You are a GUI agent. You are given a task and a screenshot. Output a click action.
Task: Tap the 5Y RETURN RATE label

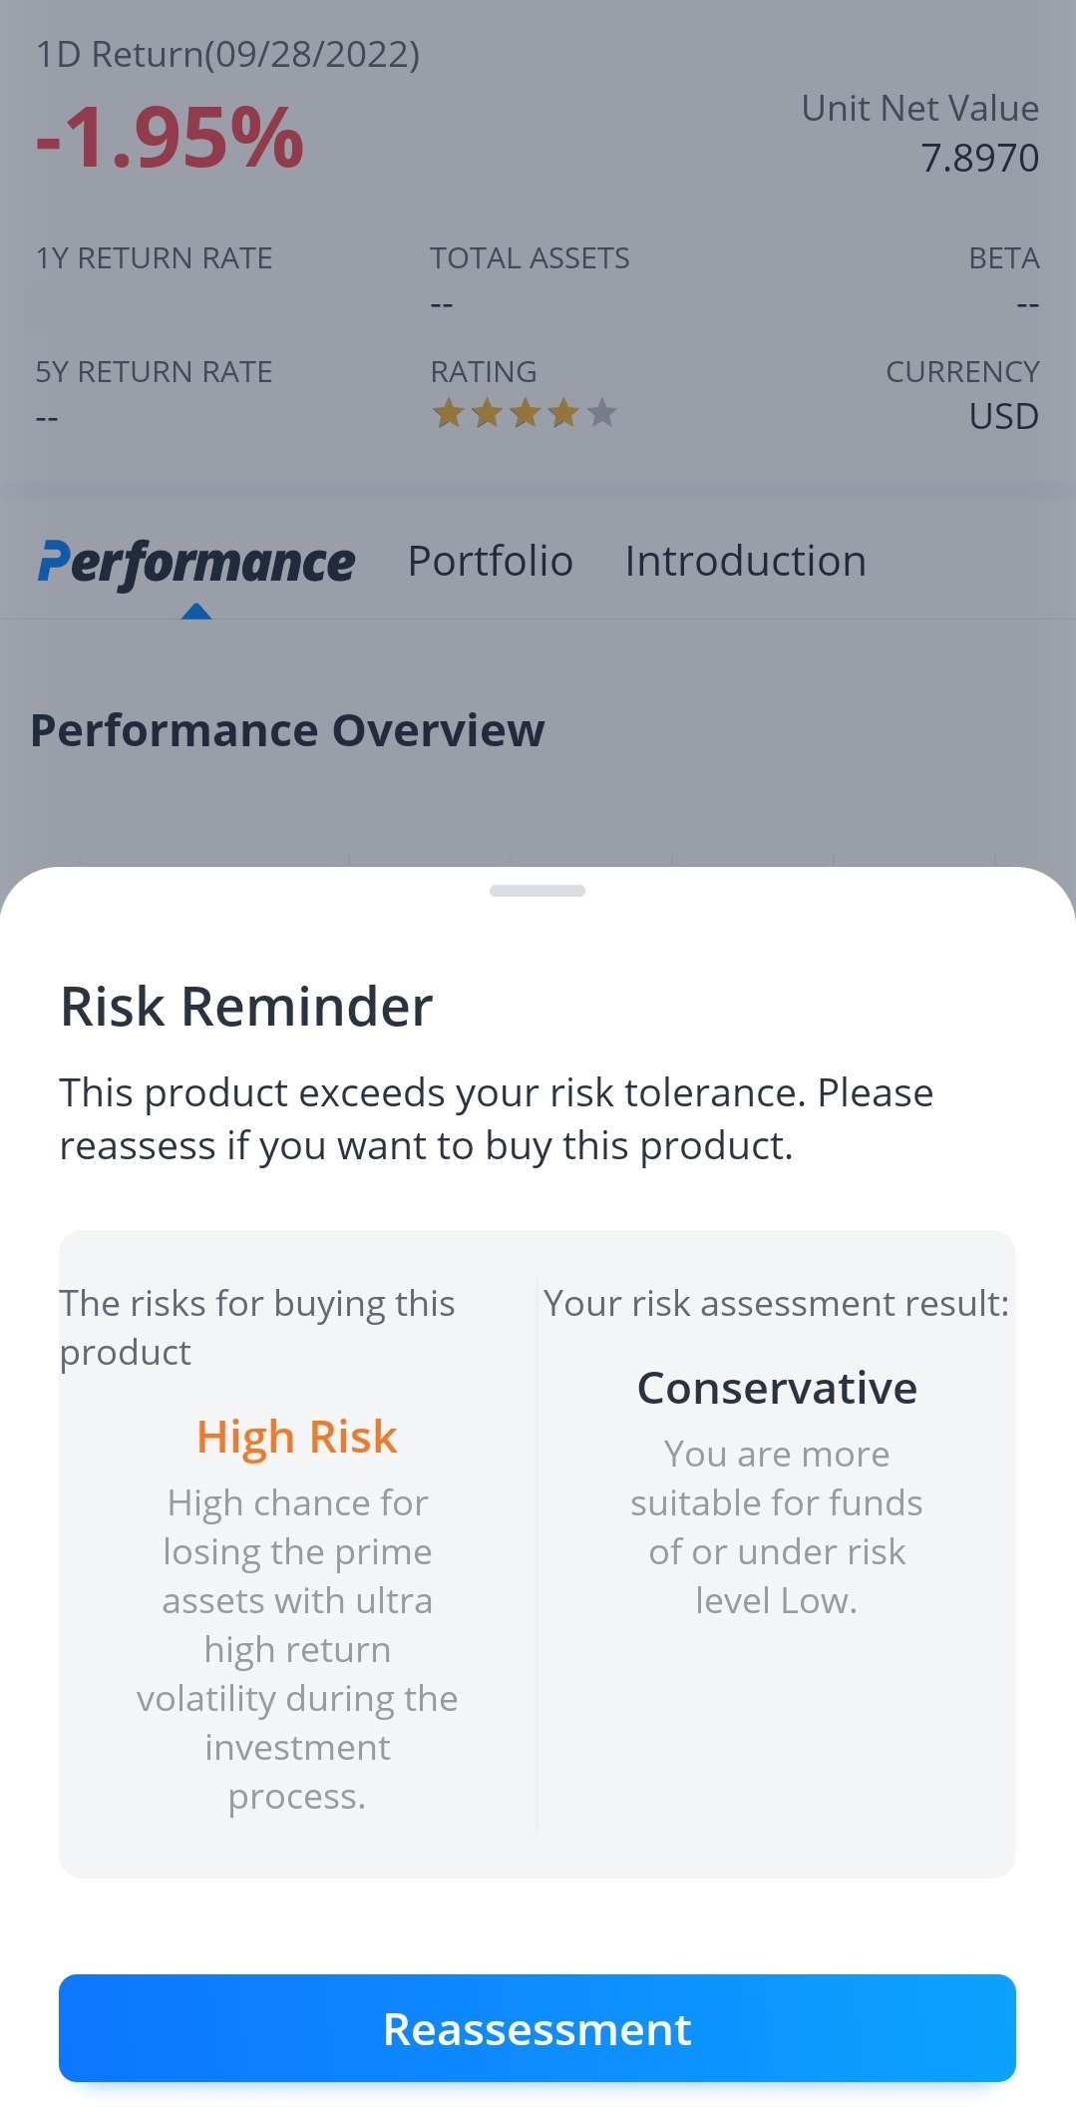point(154,372)
